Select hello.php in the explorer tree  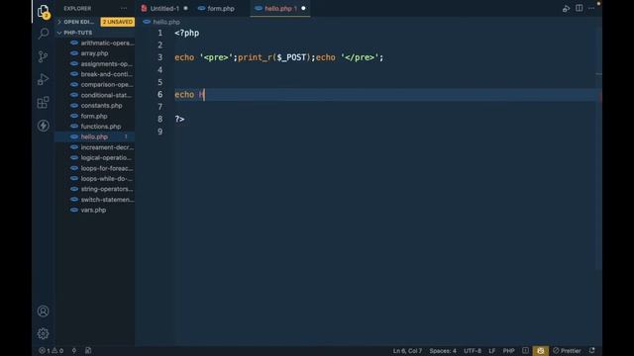point(95,136)
